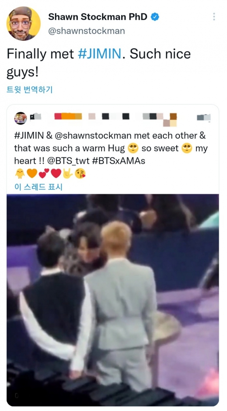This screenshot has width=227, height=411.
Task: Click the #JIMIN hashtag in the main tweet
Action: (100, 54)
